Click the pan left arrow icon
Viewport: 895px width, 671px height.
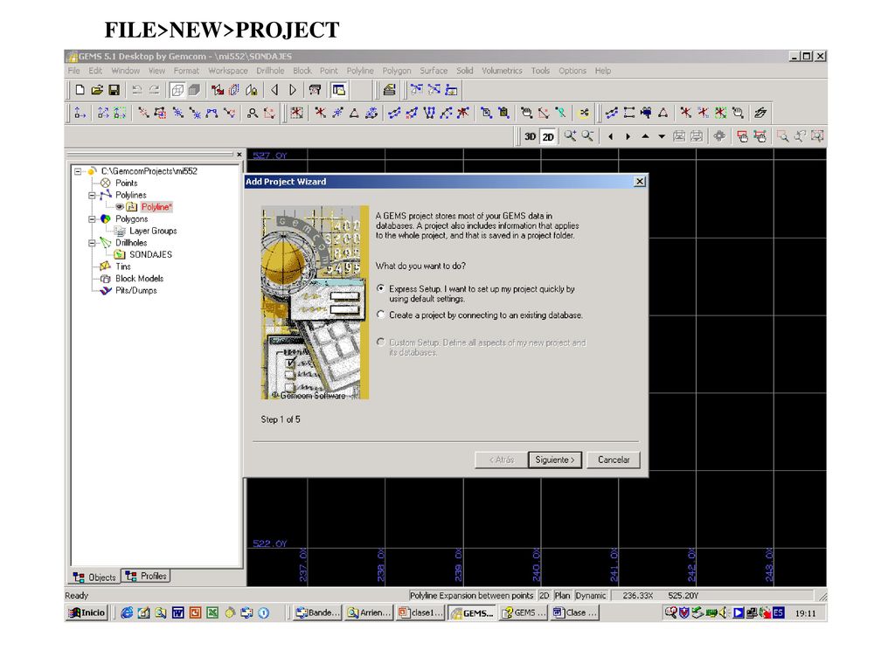pyautogui.click(x=611, y=136)
